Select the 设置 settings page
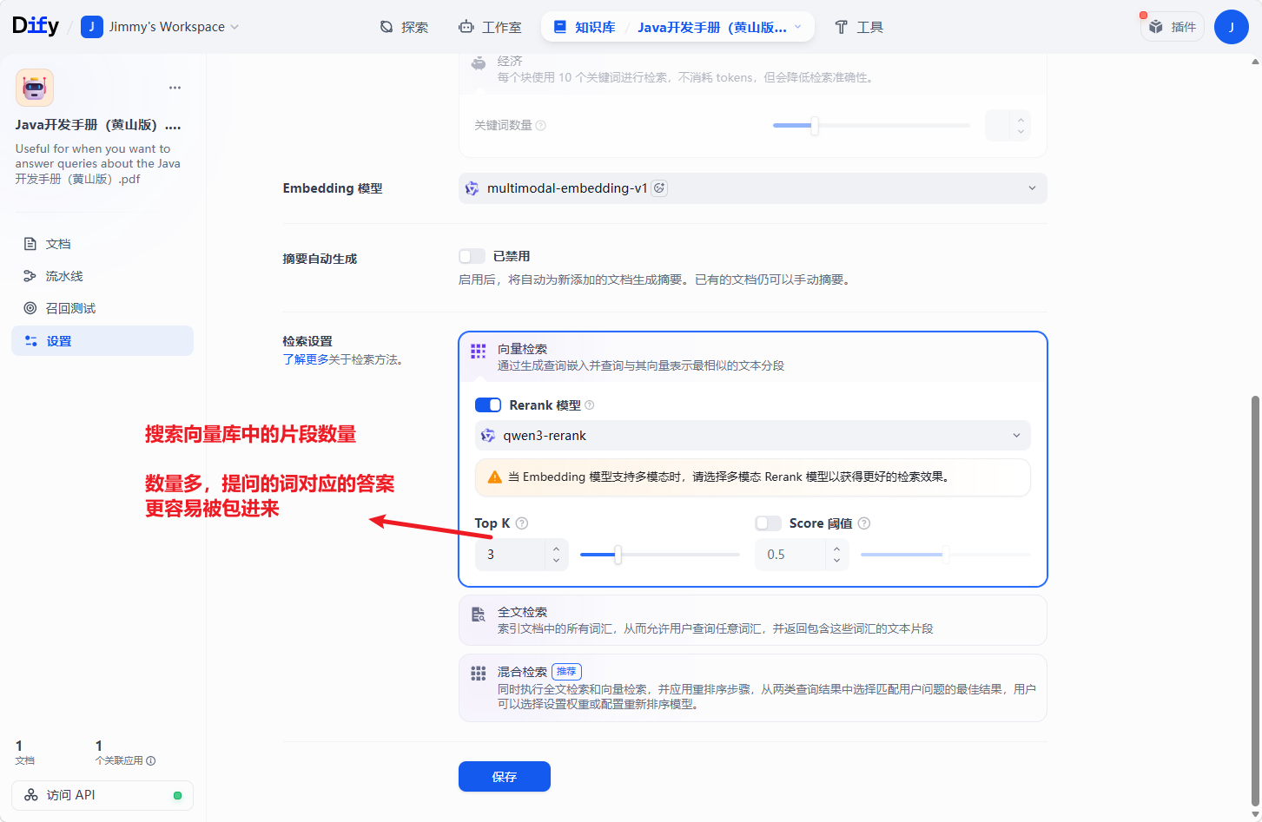1262x822 pixels. point(102,341)
